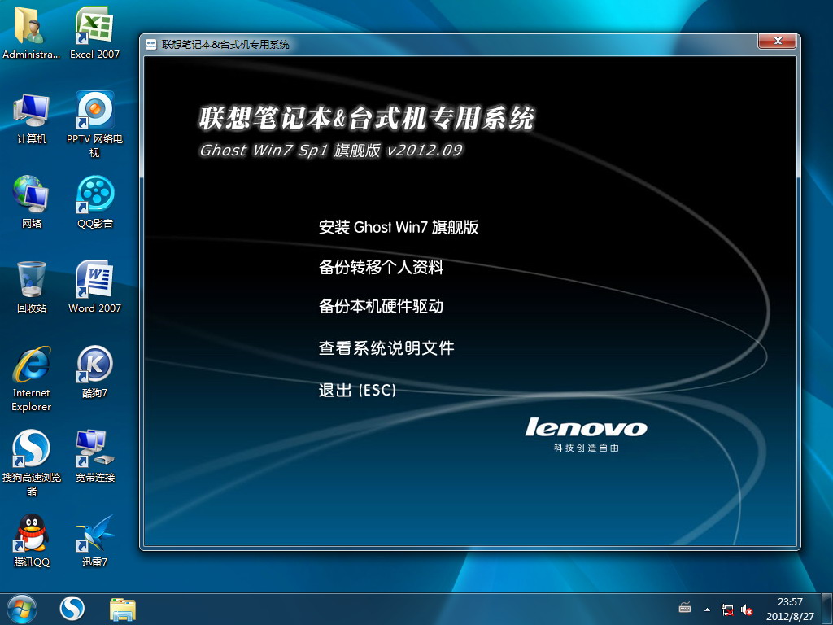Open the Administrator folder desktop icon
Image resolution: width=833 pixels, height=625 pixels.
point(31,32)
